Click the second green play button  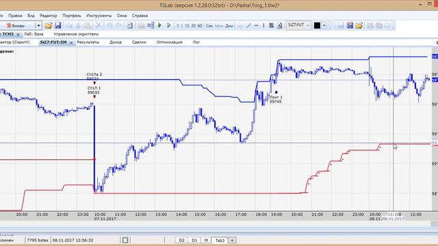tap(169, 25)
